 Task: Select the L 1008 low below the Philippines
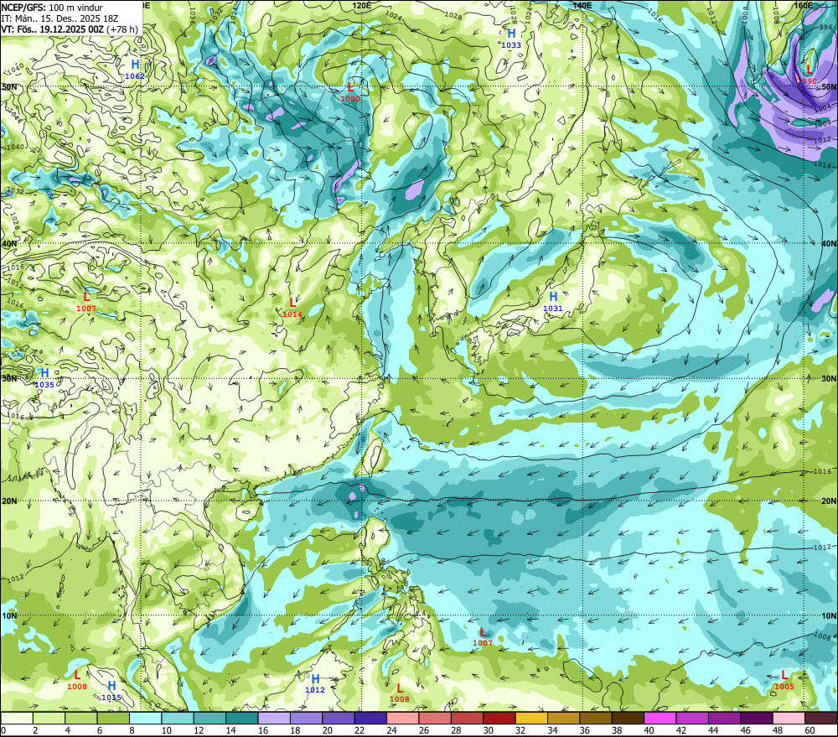click(399, 693)
